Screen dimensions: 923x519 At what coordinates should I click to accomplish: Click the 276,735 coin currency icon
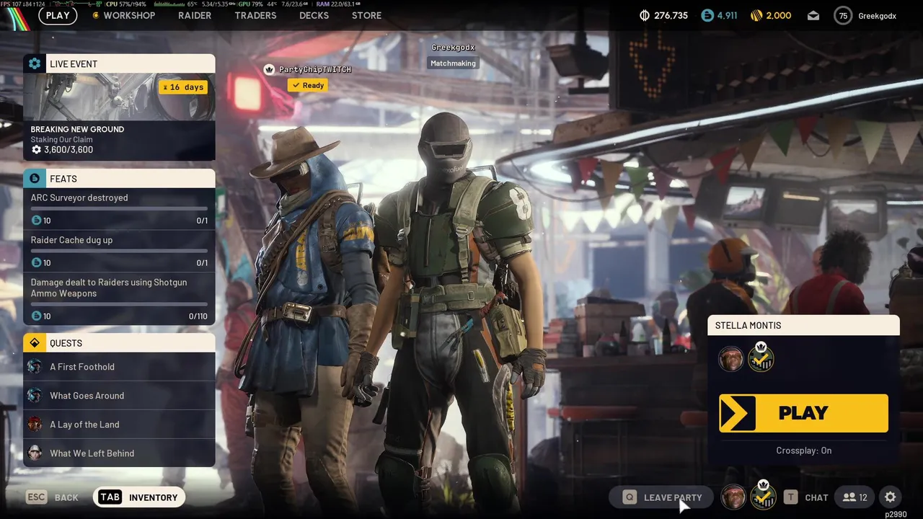(645, 15)
